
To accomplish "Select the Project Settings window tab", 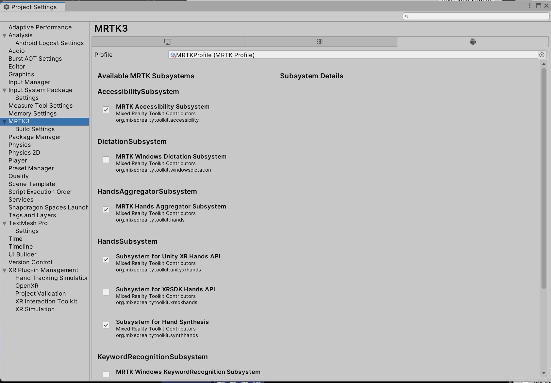I will (x=33, y=7).
